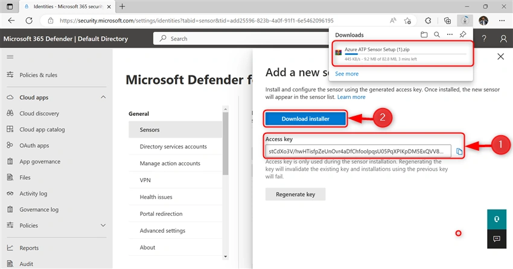Click the site lock icon in address bar
This screenshot has height=269, width=513.
tap(50, 21)
